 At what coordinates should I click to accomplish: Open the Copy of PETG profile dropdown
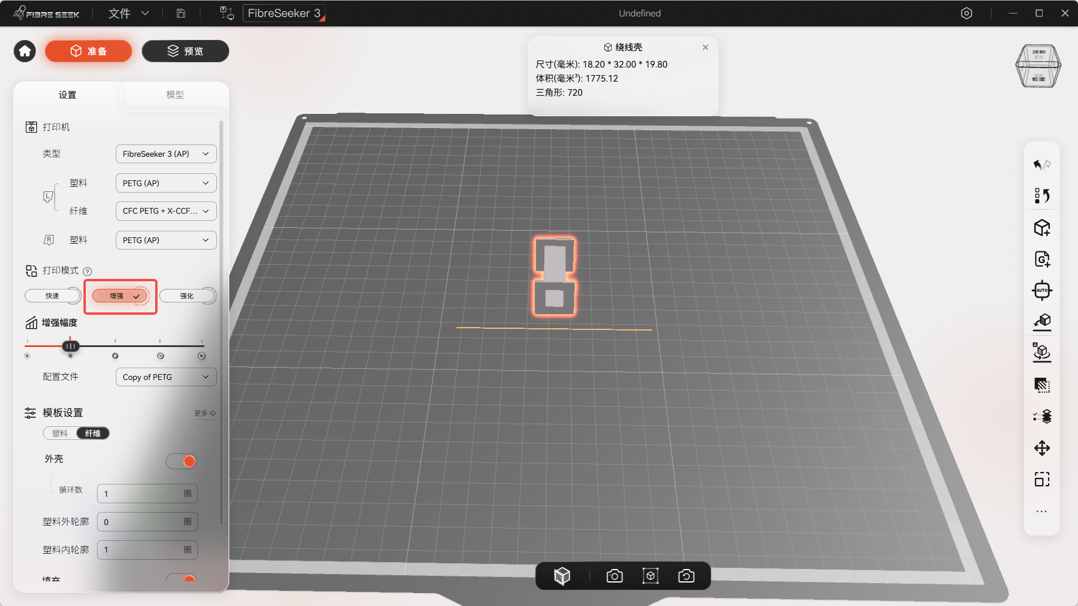(166, 377)
